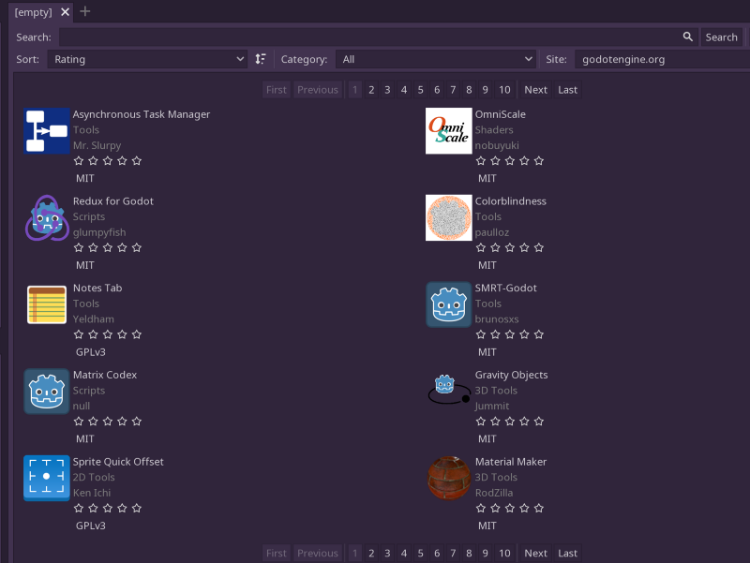750x563 pixels.
Task: Open the Colorblindness asset icon
Action: (449, 217)
